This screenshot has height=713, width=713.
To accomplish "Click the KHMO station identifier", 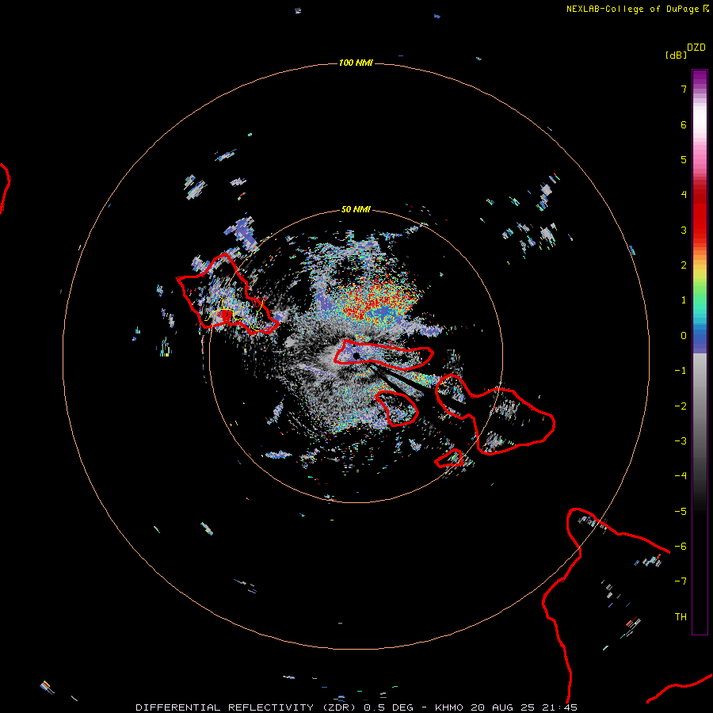I will point(449,707).
